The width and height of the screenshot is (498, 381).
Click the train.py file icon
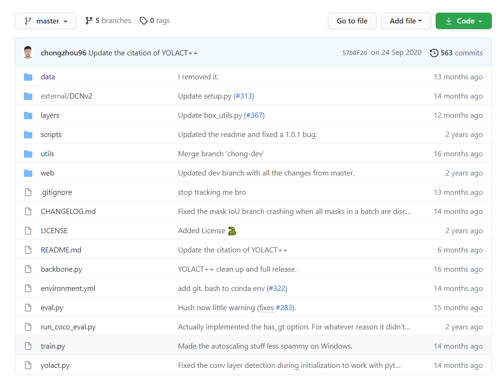coord(28,346)
